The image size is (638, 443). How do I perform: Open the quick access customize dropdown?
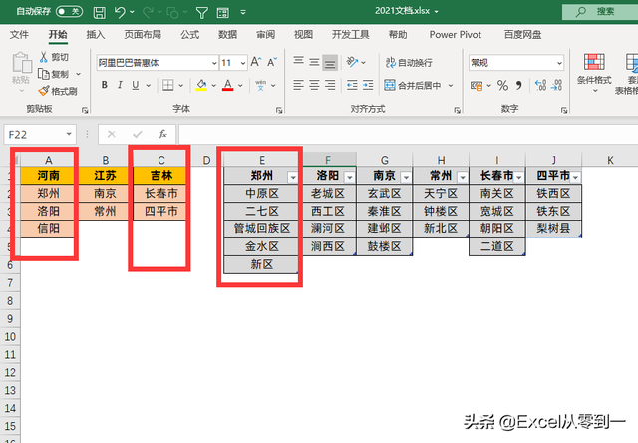tap(243, 12)
